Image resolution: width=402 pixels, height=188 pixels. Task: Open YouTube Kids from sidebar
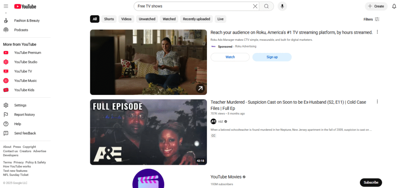[x=24, y=90]
